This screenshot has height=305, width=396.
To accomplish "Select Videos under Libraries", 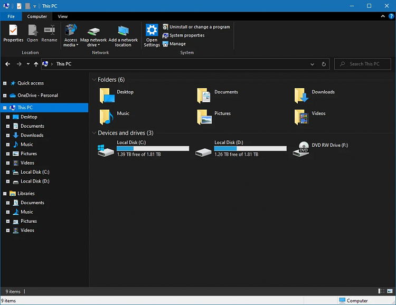I will 27,230.
